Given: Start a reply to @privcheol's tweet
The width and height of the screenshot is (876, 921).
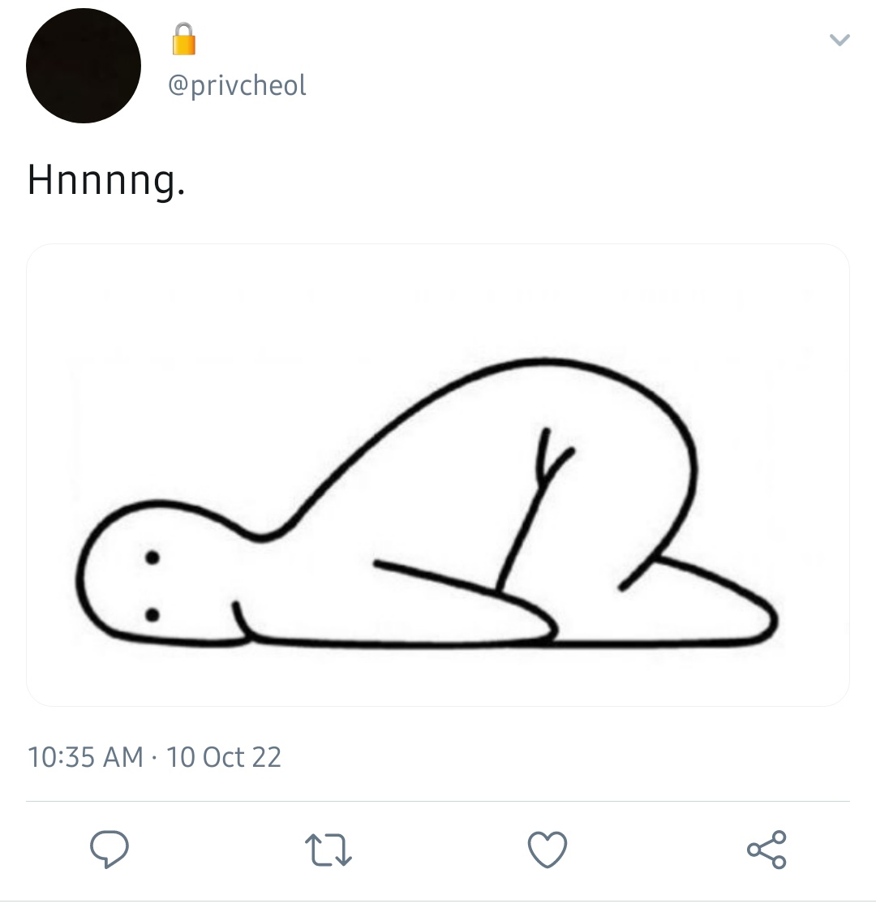Looking at the screenshot, I should click(109, 849).
